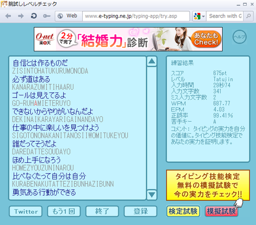Click the results list scrollbar track
This screenshot has width=256, height=225.
tap(152, 128)
